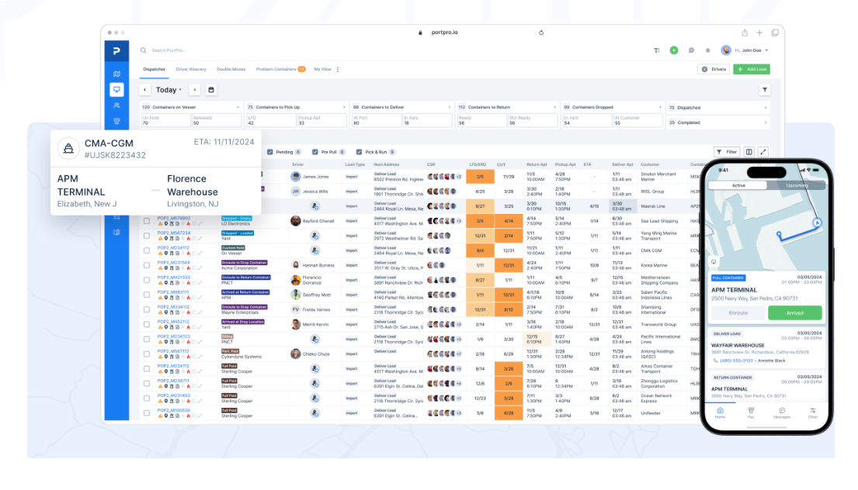Click the notification bell icon
Viewport: 858px width, 490px height.
pos(707,50)
